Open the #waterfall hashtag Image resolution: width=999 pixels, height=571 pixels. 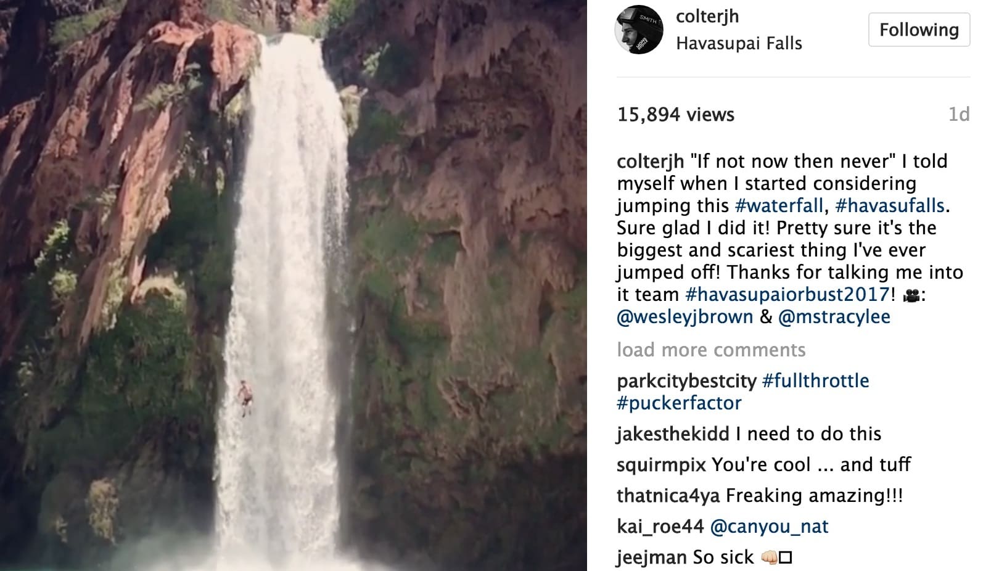[779, 205]
